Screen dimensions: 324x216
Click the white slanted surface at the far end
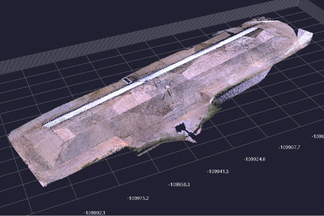(304, 38)
